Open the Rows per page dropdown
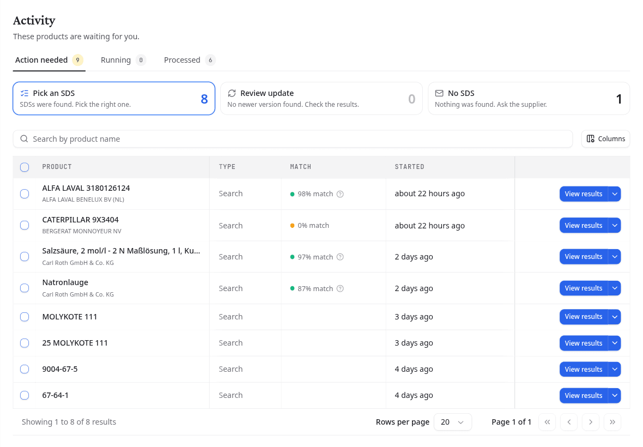The width and height of the screenshot is (643, 447). (453, 422)
